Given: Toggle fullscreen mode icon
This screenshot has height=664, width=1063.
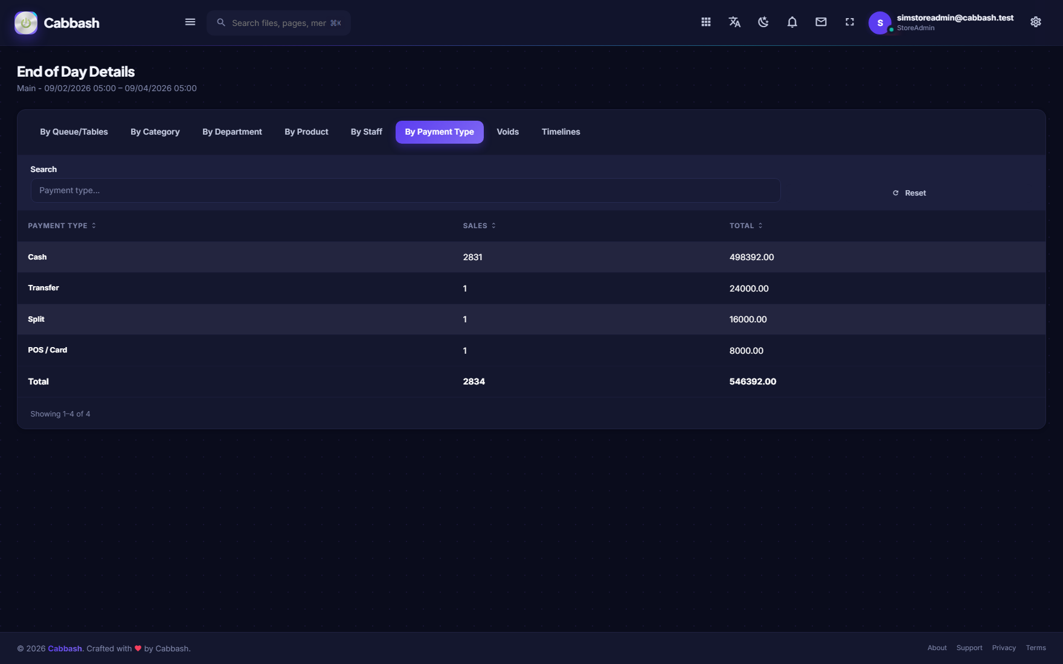Looking at the screenshot, I should (x=850, y=22).
